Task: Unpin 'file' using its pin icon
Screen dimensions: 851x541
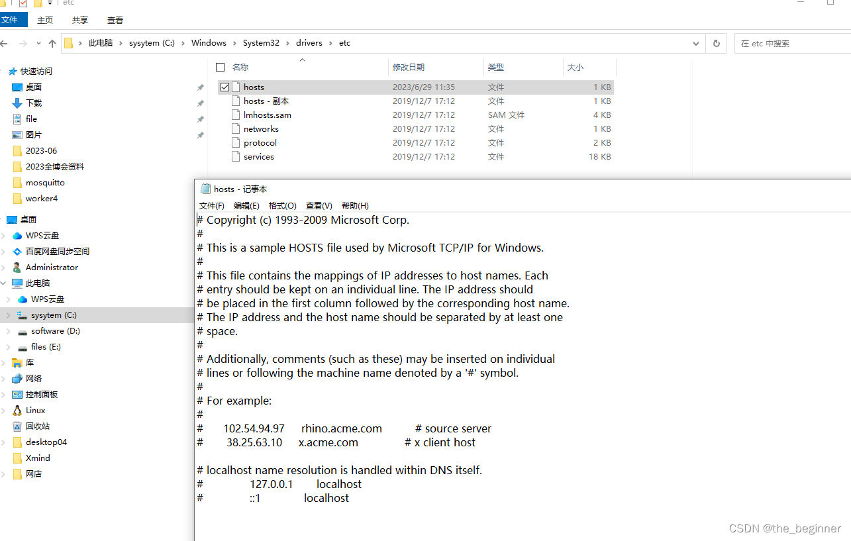Action: coord(201,119)
